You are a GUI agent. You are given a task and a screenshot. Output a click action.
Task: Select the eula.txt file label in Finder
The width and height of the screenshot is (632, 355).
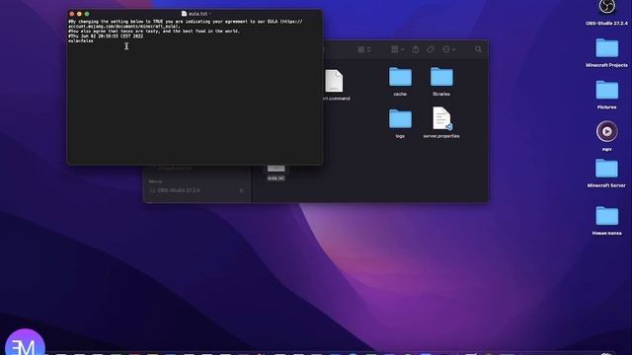tap(276, 177)
